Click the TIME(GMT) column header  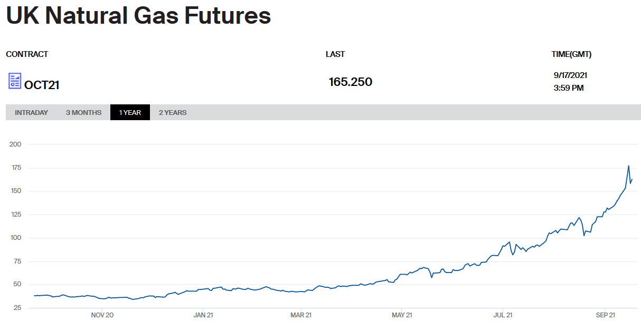coord(571,54)
